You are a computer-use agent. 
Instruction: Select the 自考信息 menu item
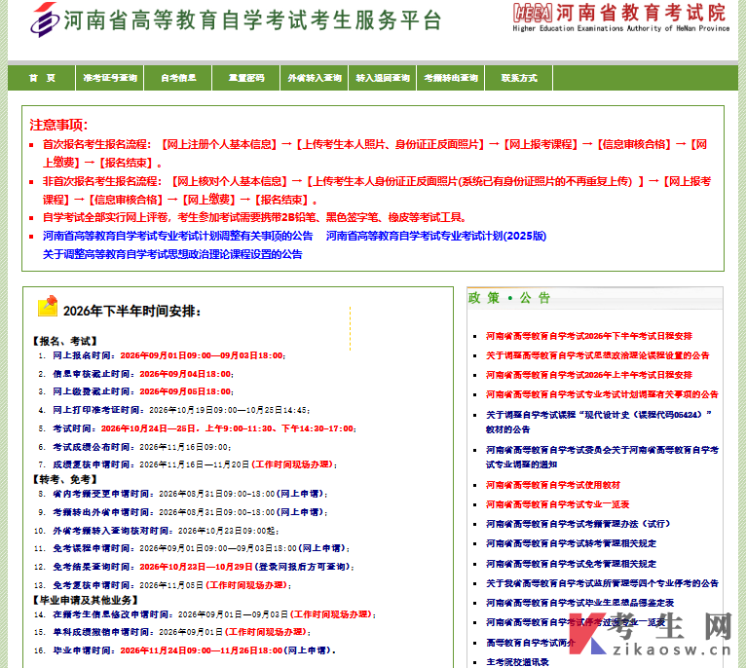pyautogui.click(x=178, y=78)
